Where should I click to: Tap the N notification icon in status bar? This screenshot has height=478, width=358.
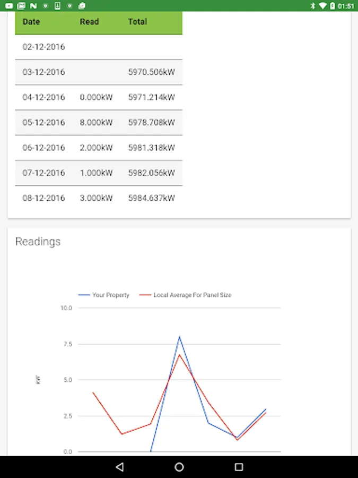33,6
